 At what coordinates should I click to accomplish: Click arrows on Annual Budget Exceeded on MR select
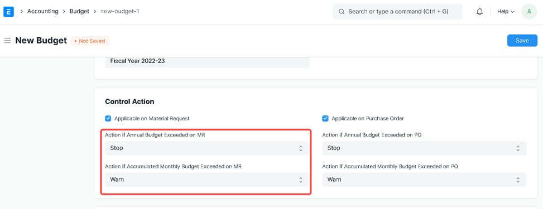301,148
